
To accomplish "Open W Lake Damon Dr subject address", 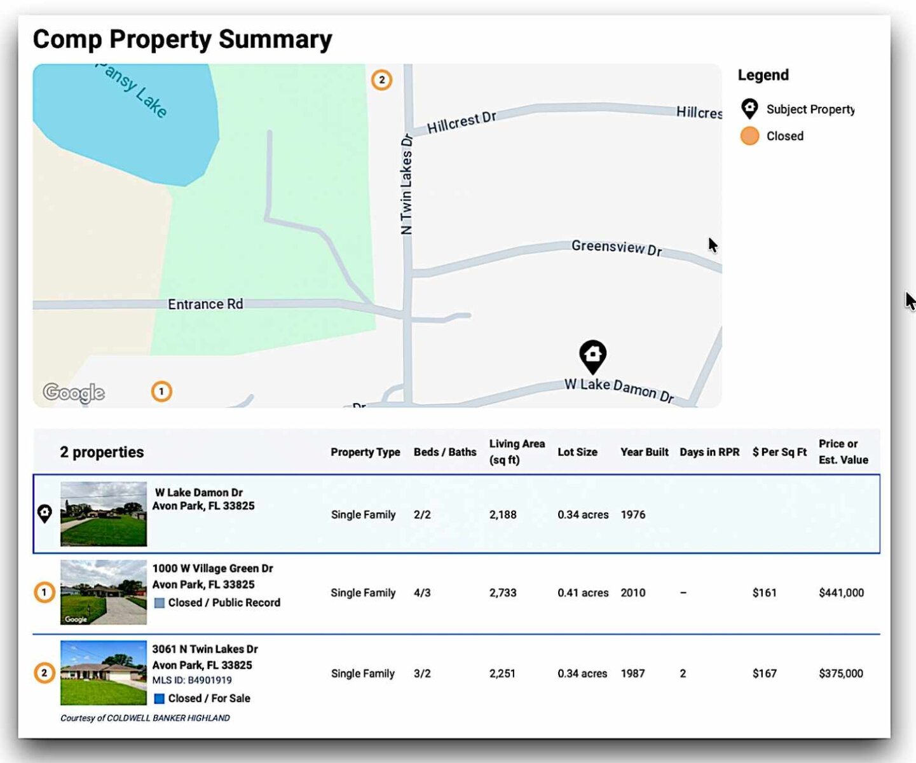I will pos(199,493).
